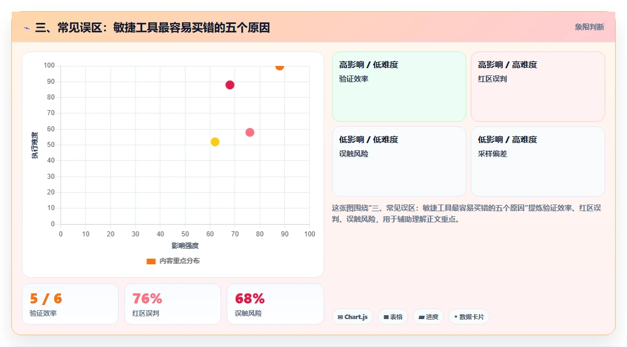The height and width of the screenshot is (347, 627).
Task: Select the crimson scatter point near 88
Action: (x=230, y=84)
